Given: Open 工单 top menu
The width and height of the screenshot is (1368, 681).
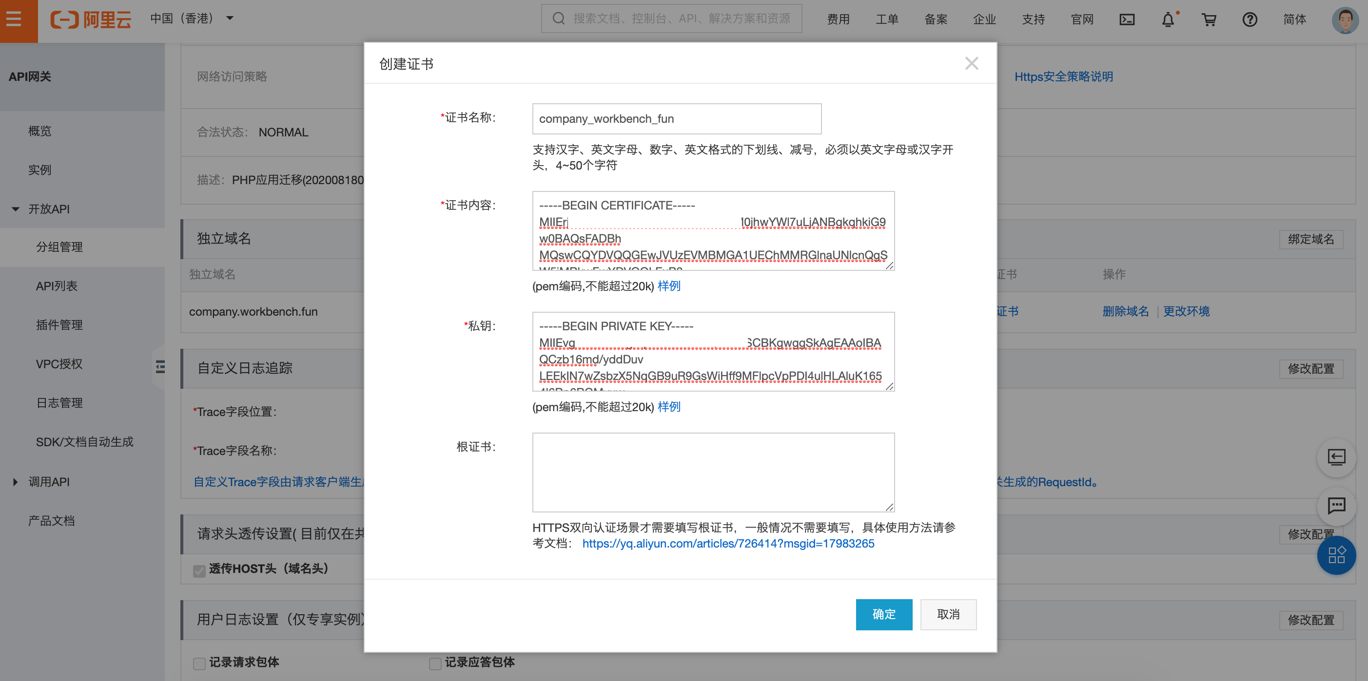Looking at the screenshot, I should click(887, 19).
